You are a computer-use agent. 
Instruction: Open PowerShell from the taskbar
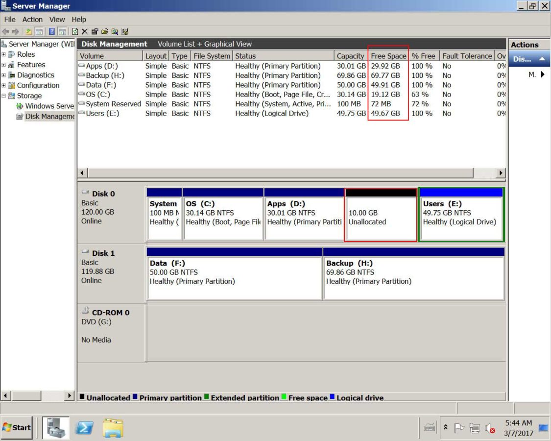coord(84,428)
